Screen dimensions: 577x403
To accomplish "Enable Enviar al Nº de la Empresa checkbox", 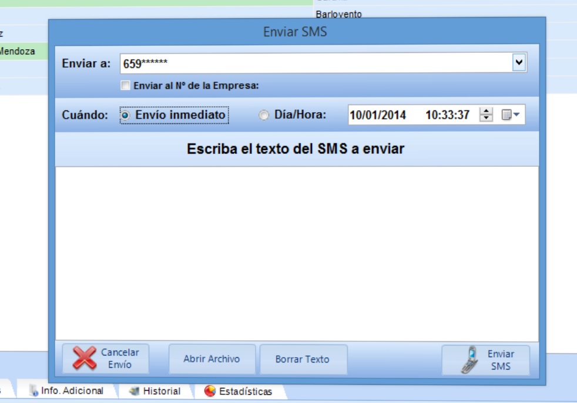I will pyautogui.click(x=125, y=85).
